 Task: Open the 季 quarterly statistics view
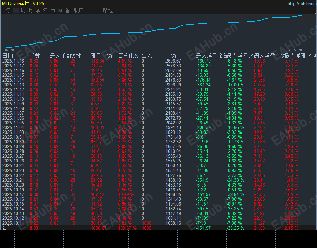(38, 11)
